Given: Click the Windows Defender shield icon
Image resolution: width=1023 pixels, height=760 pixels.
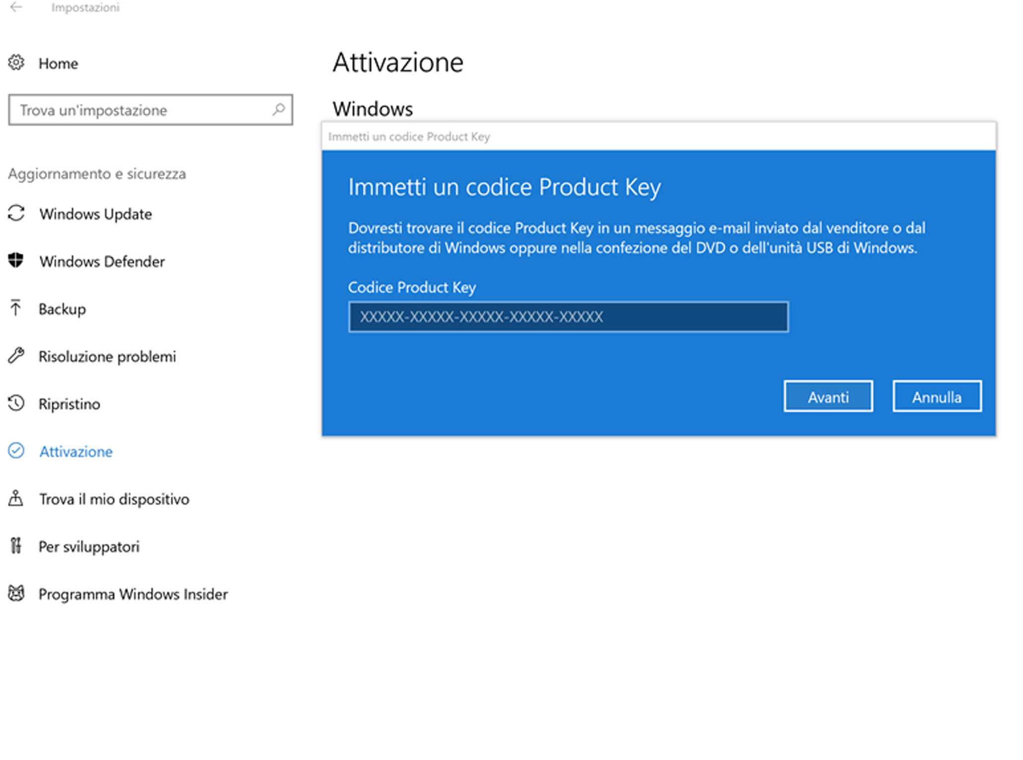Looking at the screenshot, I should click(16, 261).
